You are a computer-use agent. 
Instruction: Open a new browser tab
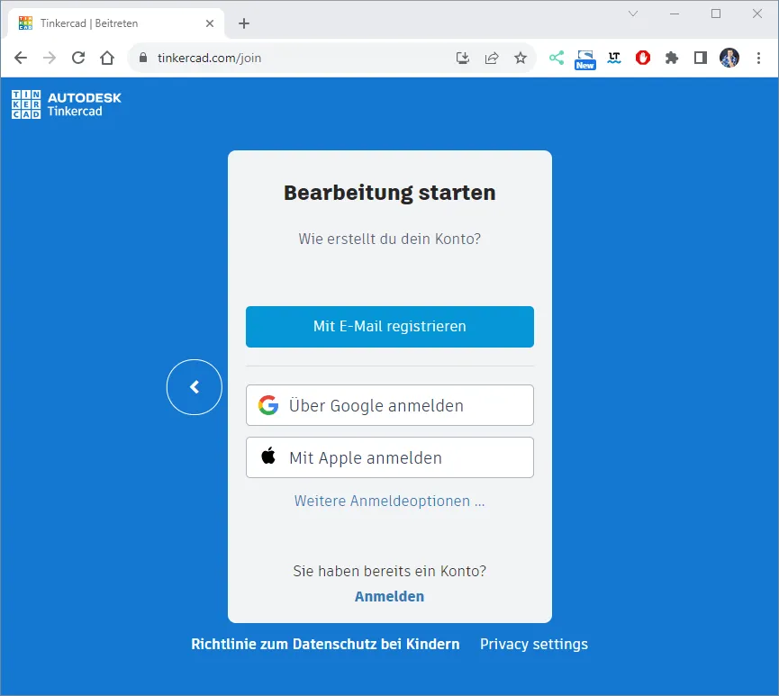244,23
